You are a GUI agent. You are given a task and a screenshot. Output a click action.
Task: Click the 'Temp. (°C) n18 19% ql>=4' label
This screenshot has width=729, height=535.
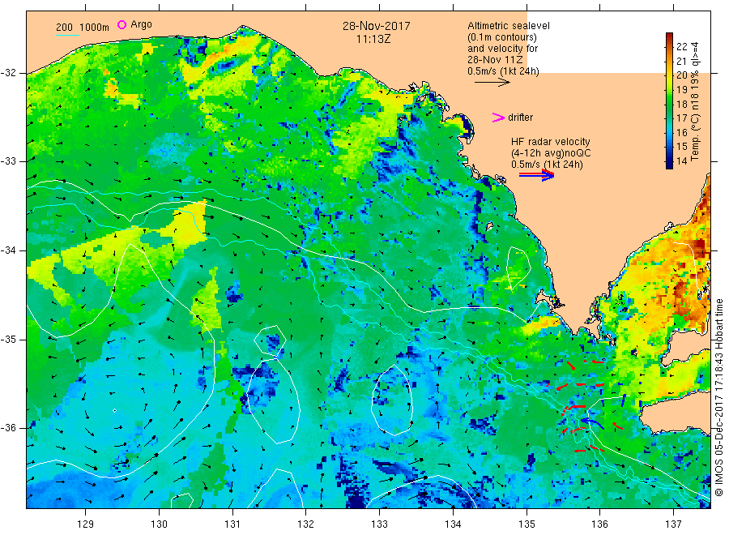coord(696,101)
